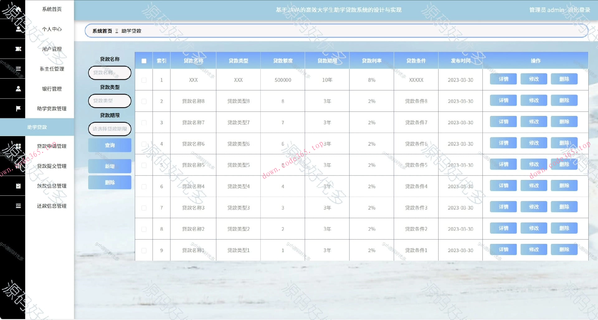Click 退出登录 to log out
This screenshot has width=598, height=320.
point(579,10)
